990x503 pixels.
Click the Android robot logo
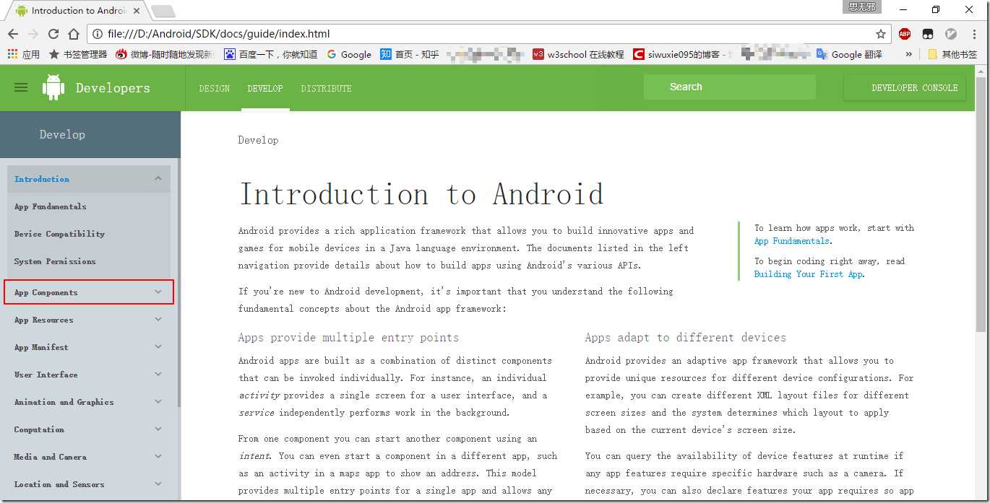pyautogui.click(x=53, y=87)
